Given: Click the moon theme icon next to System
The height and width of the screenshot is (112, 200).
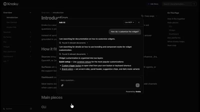Looking at the screenshot, I should tap(4, 109).
